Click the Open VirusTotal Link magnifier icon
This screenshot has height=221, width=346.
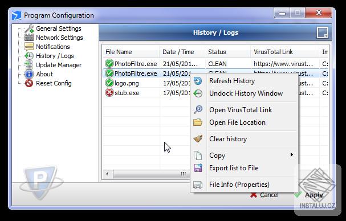pyautogui.click(x=198, y=109)
